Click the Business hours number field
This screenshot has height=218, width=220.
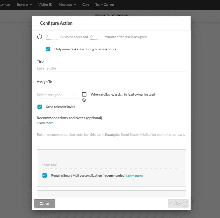(x=52, y=37)
